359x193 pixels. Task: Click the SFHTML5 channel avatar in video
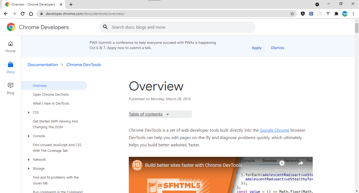pyautogui.click(x=137, y=165)
